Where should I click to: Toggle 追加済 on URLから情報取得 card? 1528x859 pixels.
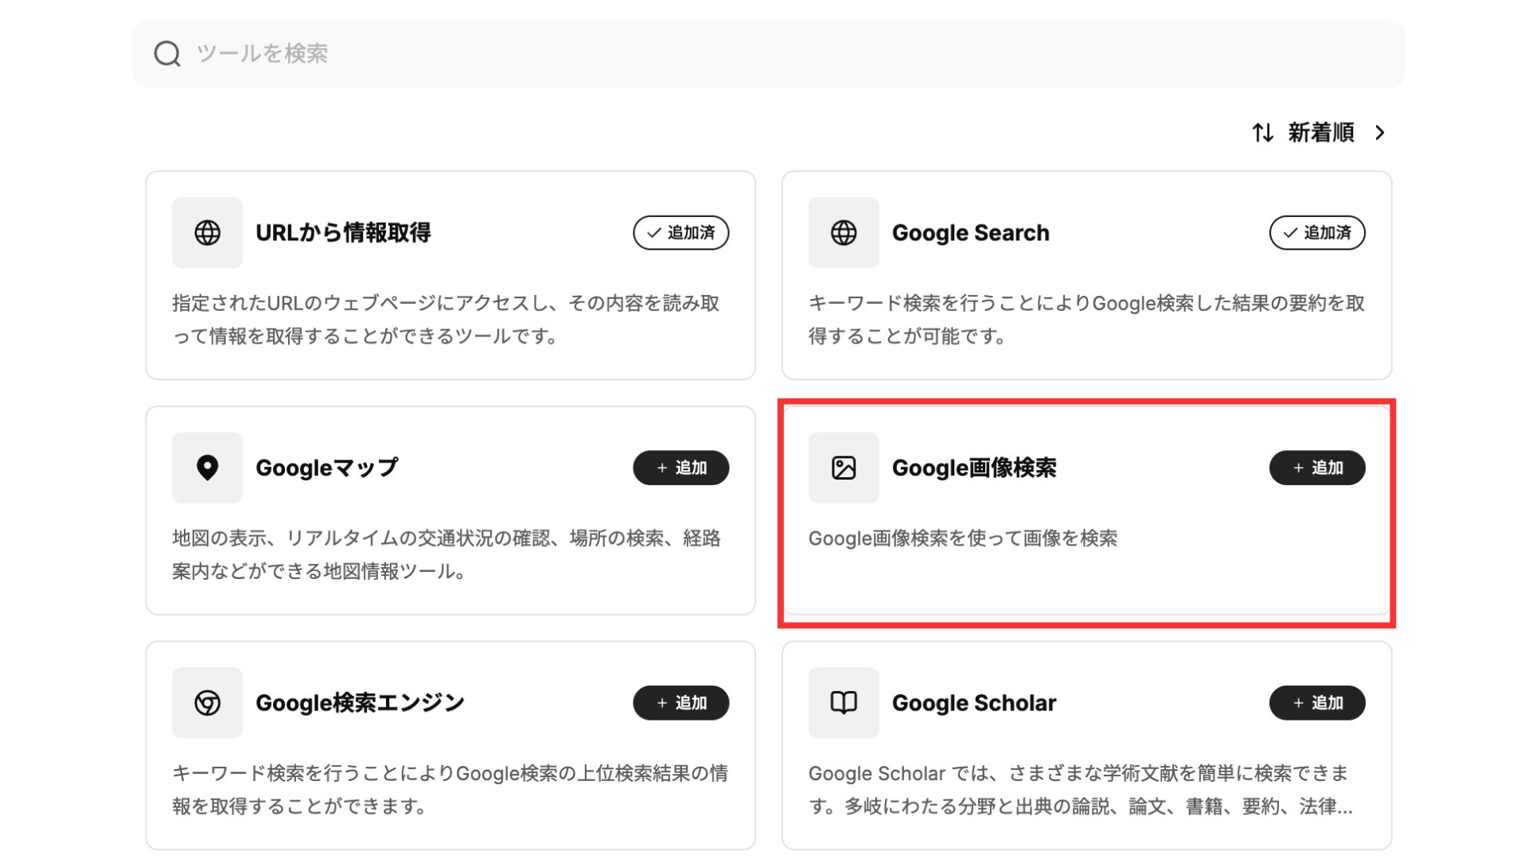point(680,233)
